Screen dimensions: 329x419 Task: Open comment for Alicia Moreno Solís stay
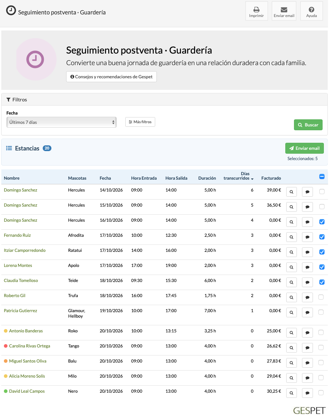pos(307,378)
